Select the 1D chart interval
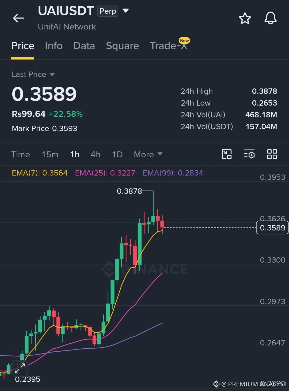 click(x=117, y=154)
